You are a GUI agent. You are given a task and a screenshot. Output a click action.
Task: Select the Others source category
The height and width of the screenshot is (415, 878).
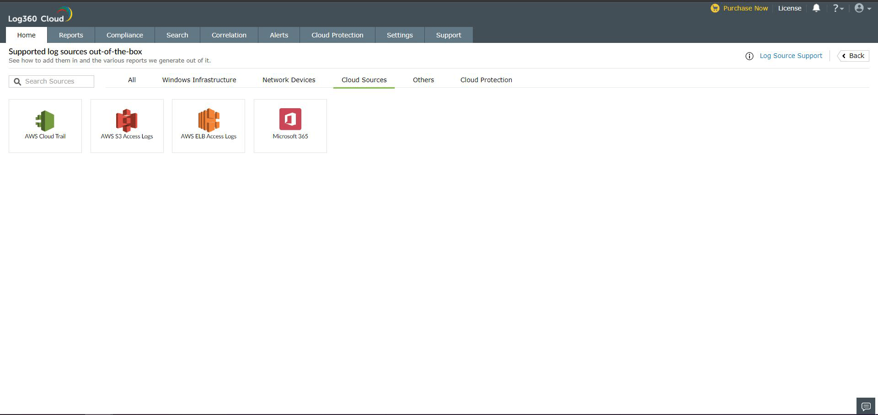423,80
